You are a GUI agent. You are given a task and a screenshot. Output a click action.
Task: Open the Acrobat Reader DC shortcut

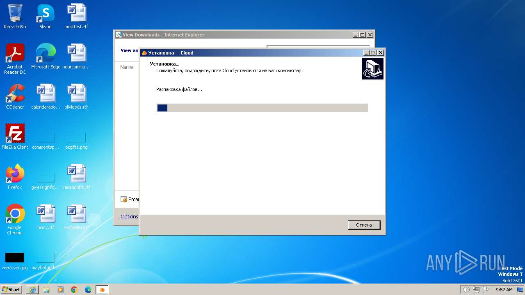point(15,59)
